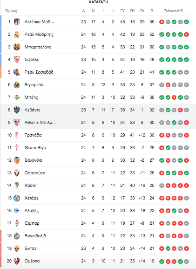
Task: Click the Atlético Madrid club crest
Action: [17, 22]
